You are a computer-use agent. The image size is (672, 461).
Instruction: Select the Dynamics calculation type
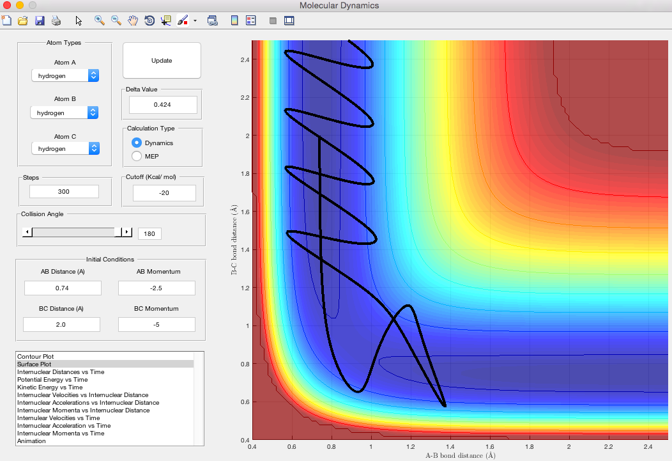coord(137,143)
